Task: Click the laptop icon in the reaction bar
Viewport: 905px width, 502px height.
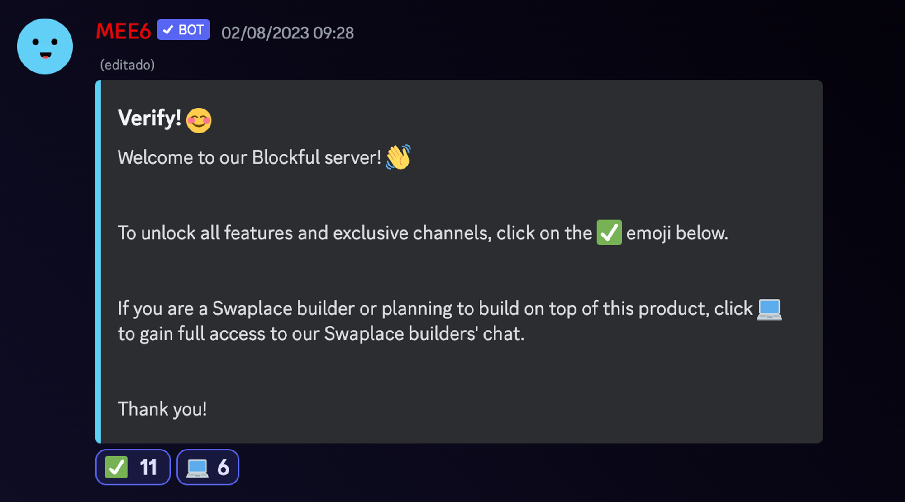Action: pos(197,468)
